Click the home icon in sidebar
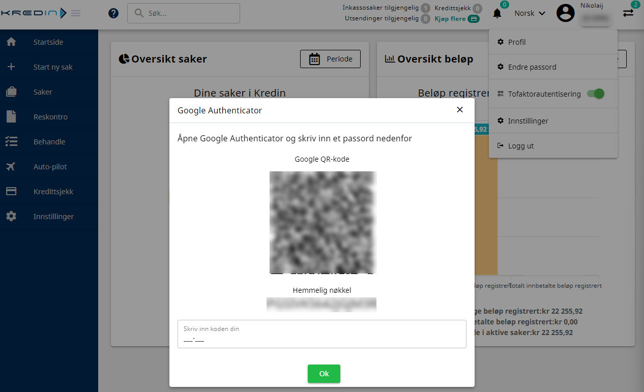The height and width of the screenshot is (392, 644). pyautogui.click(x=11, y=42)
